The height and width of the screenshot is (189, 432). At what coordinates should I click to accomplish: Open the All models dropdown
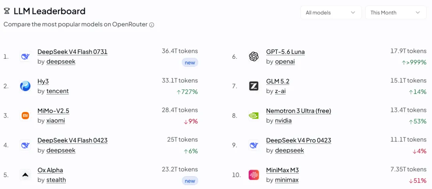pyautogui.click(x=331, y=13)
